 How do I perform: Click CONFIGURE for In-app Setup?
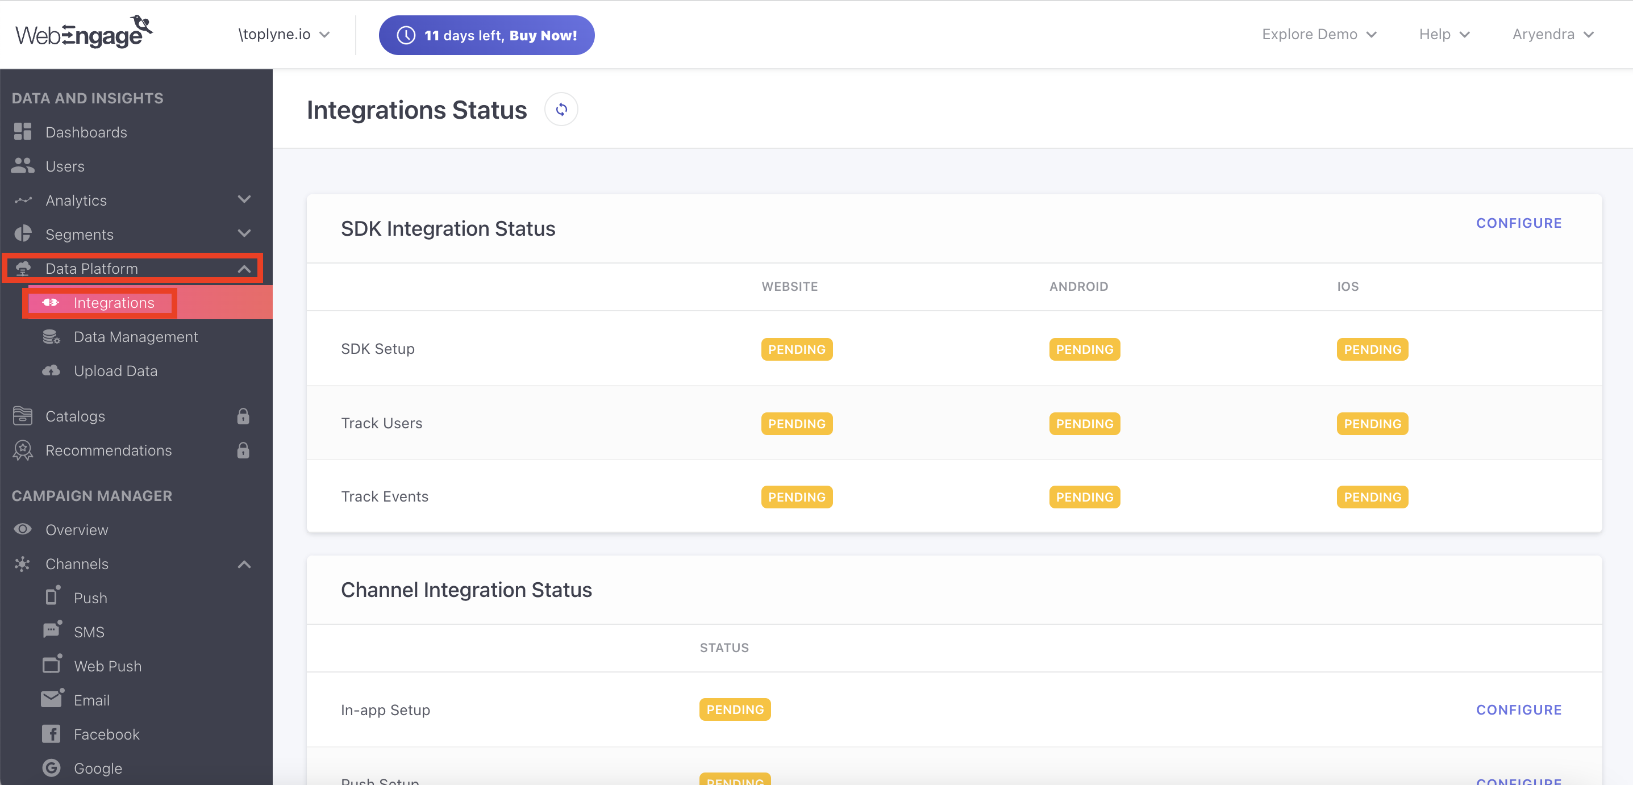[1518, 709]
